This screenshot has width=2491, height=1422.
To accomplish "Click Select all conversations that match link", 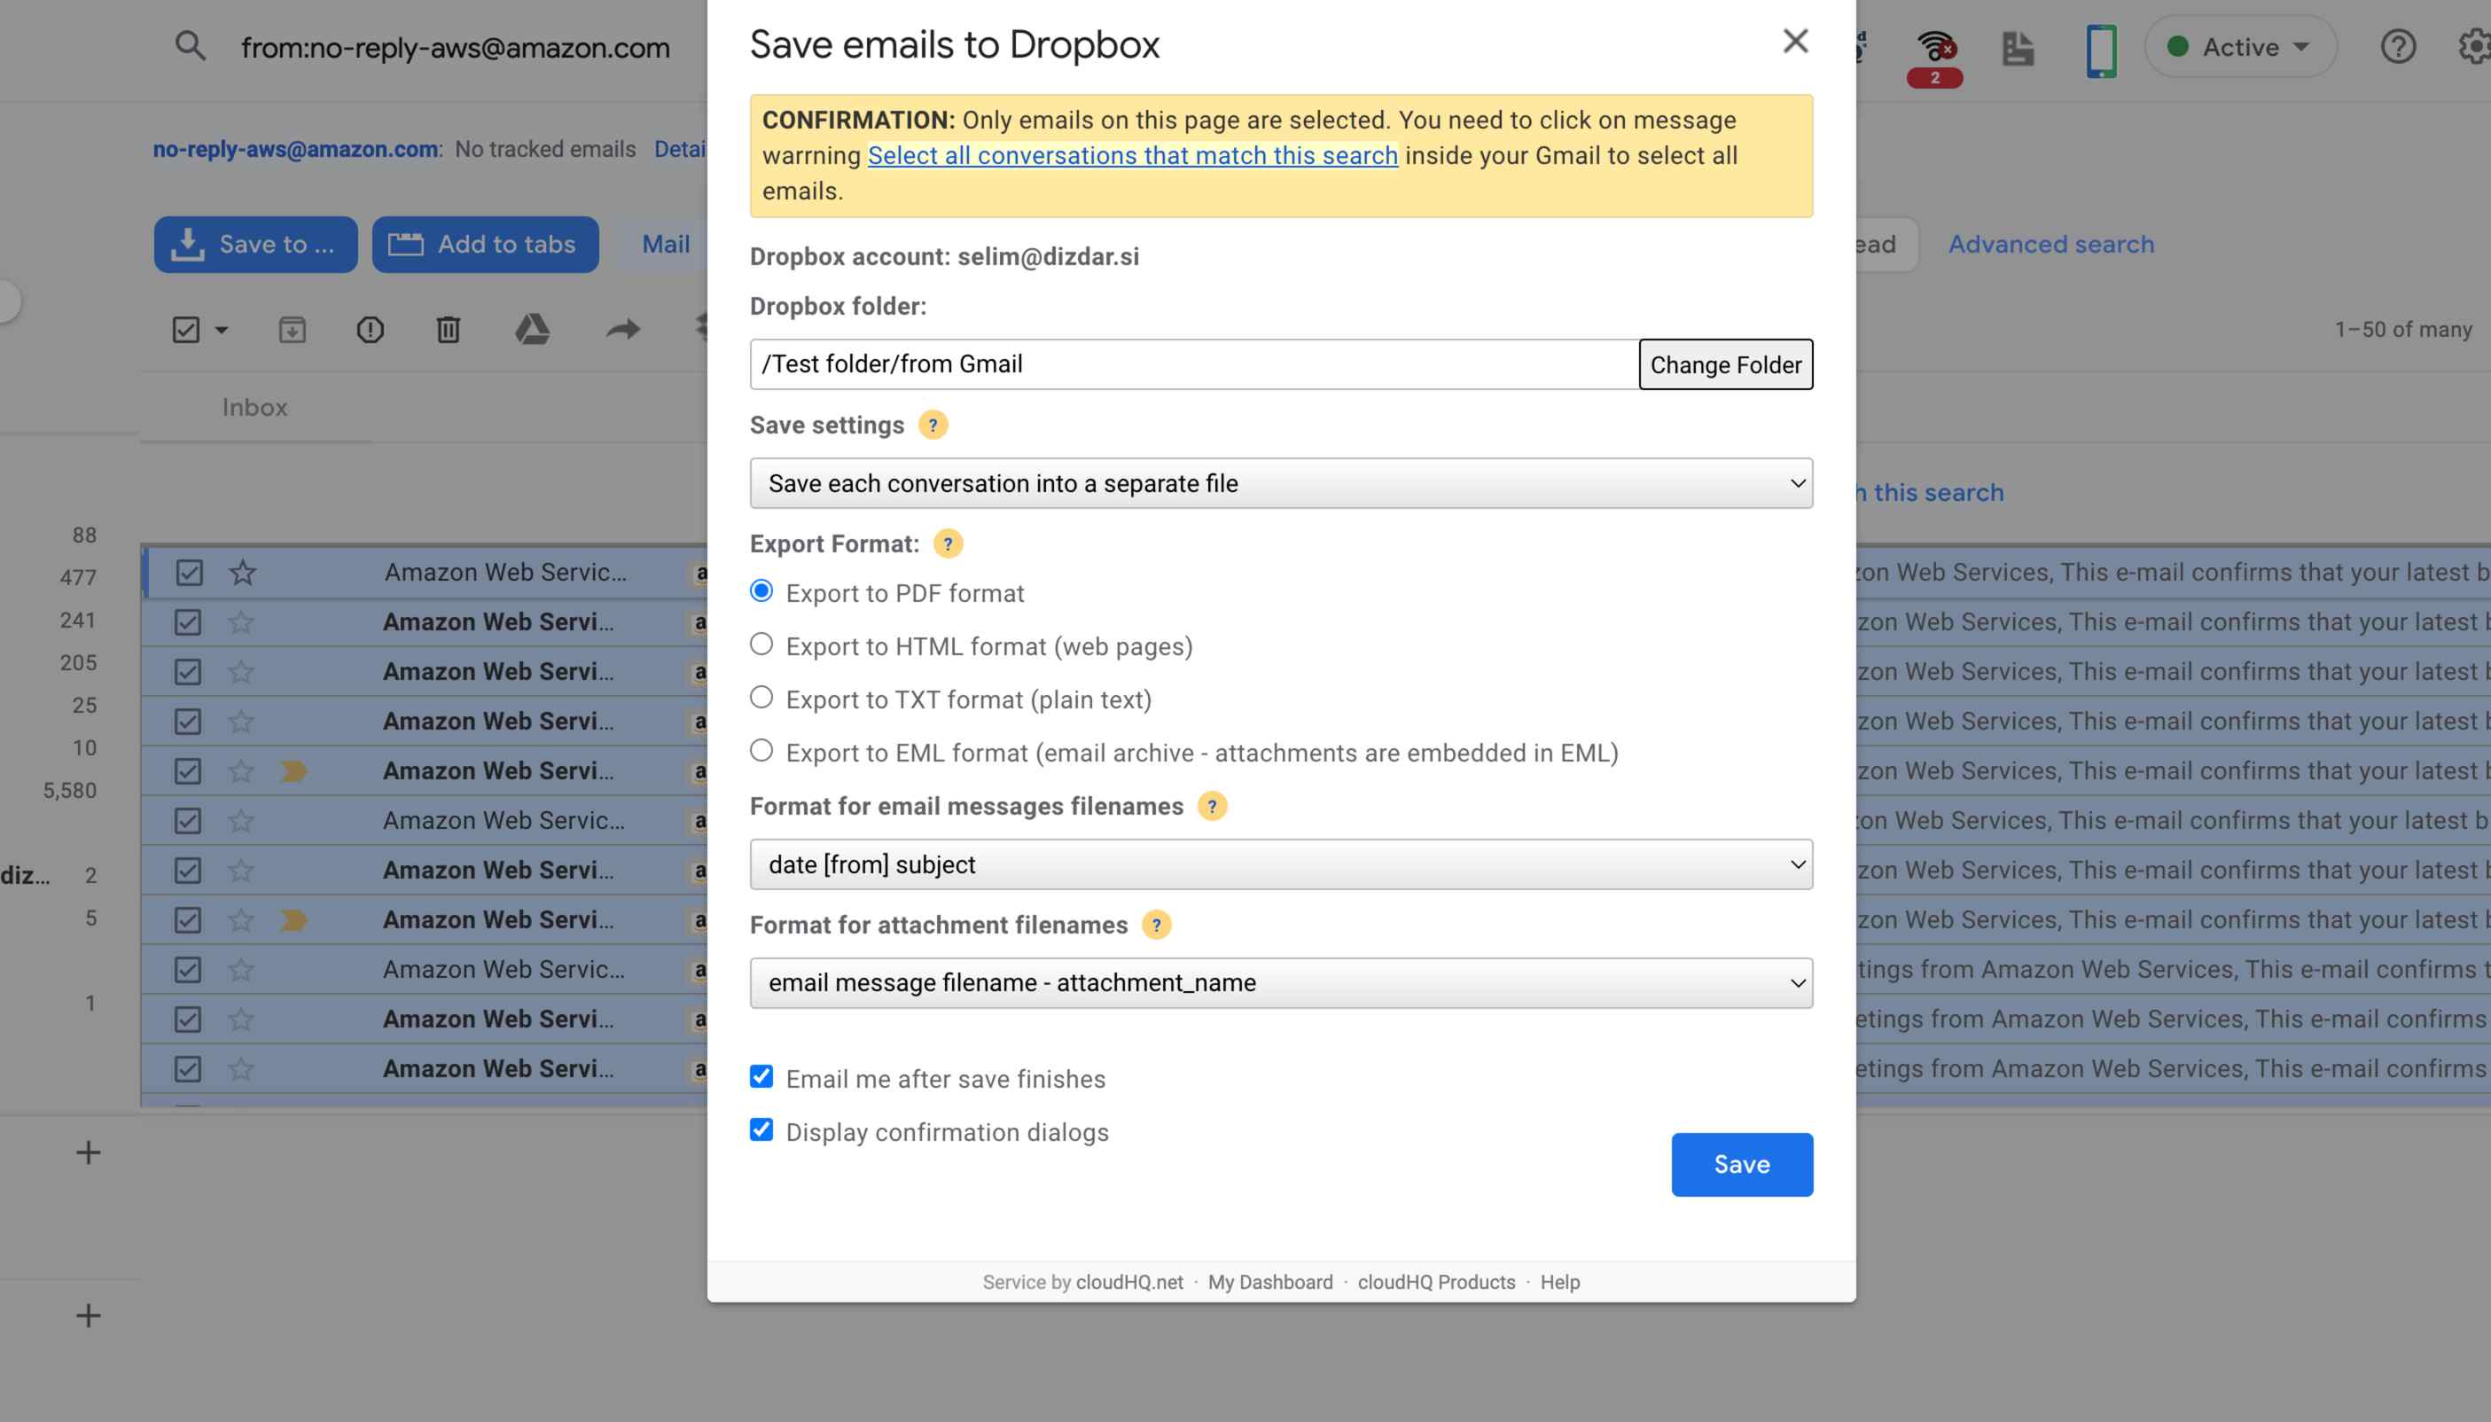I will pos(1133,155).
